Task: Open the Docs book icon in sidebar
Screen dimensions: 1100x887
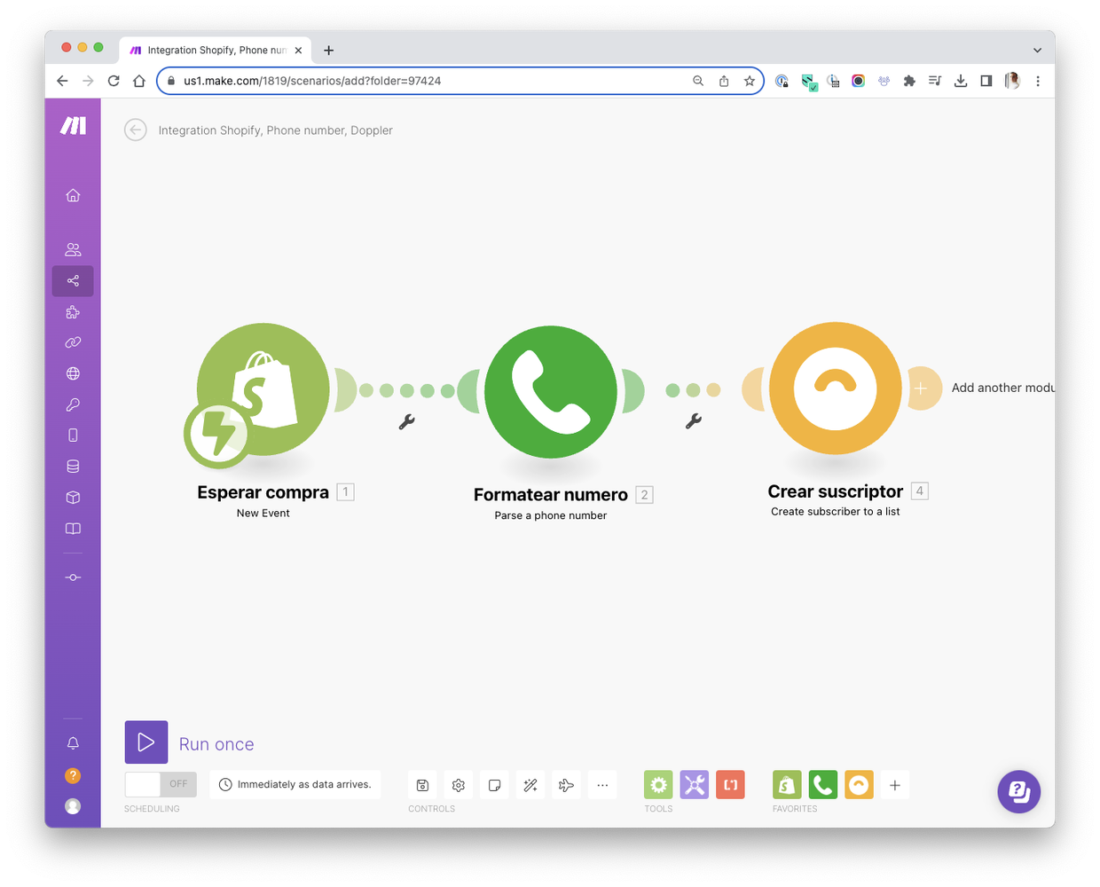Action: (x=73, y=529)
